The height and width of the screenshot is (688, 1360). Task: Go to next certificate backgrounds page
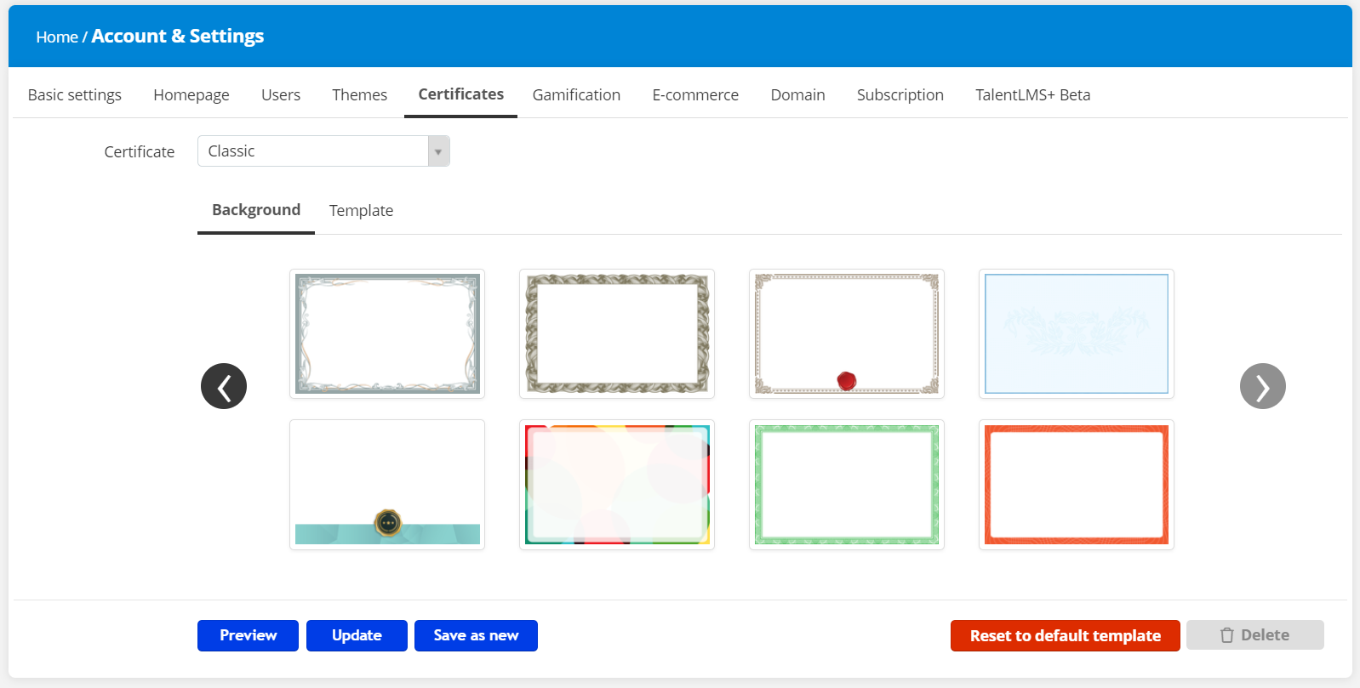(1262, 386)
